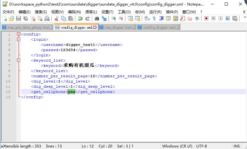Screen dimensions: 247x149
Task: Switch to run_get_data_pkusp.bat tab
Action: (27, 27)
